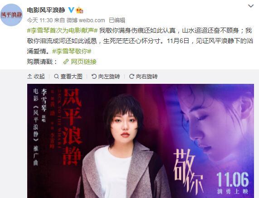259x198 pixels.
Task: Click the rotate-left arrow icon
Action: click(x=94, y=77)
